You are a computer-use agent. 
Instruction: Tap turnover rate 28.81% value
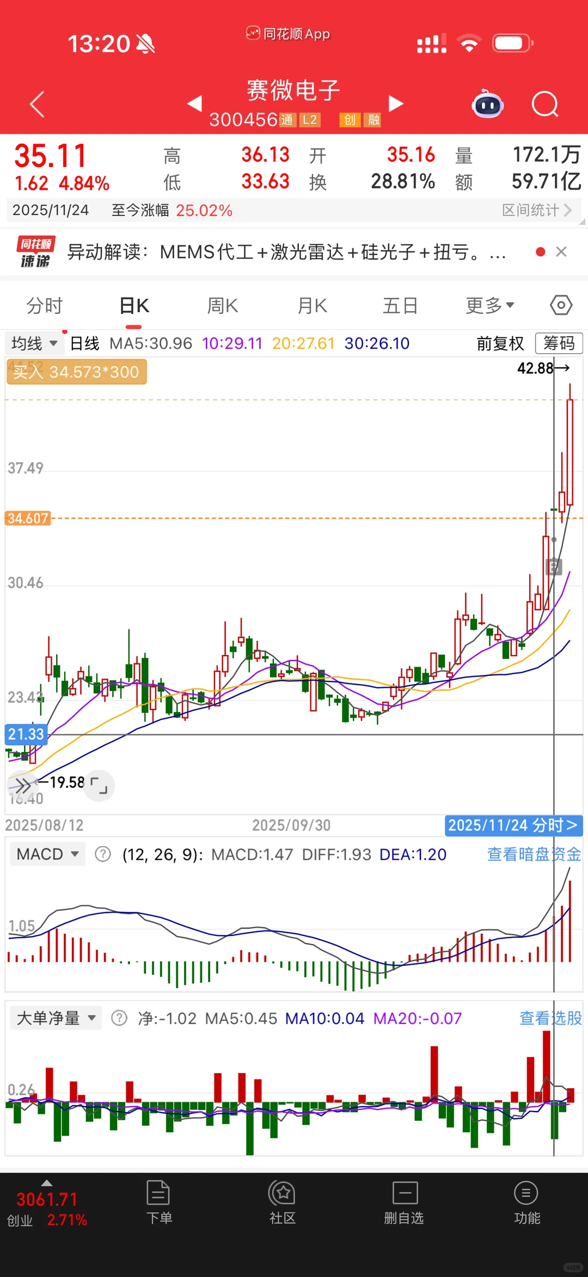point(403,181)
